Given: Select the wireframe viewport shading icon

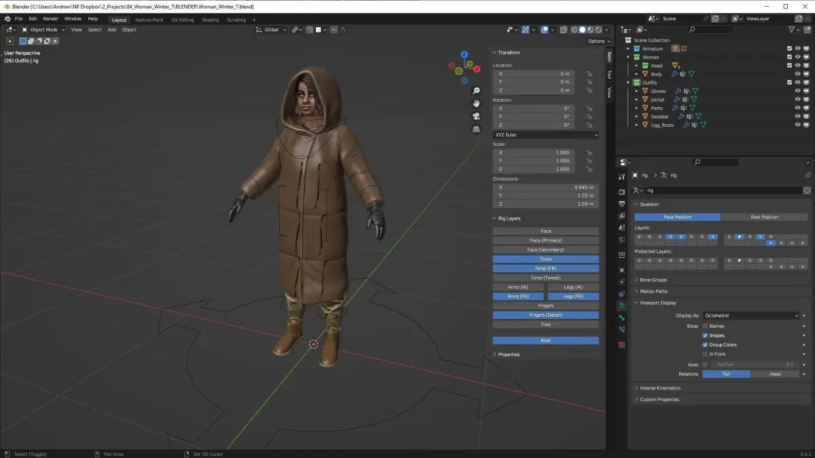Looking at the screenshot, I should pyautogui.click(x=574, y=30).
